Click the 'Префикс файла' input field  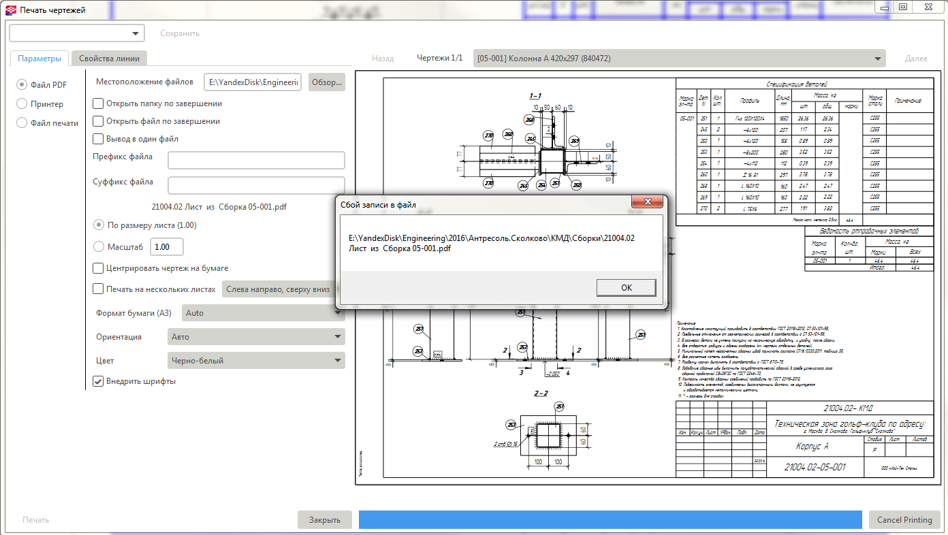point(256,161)
